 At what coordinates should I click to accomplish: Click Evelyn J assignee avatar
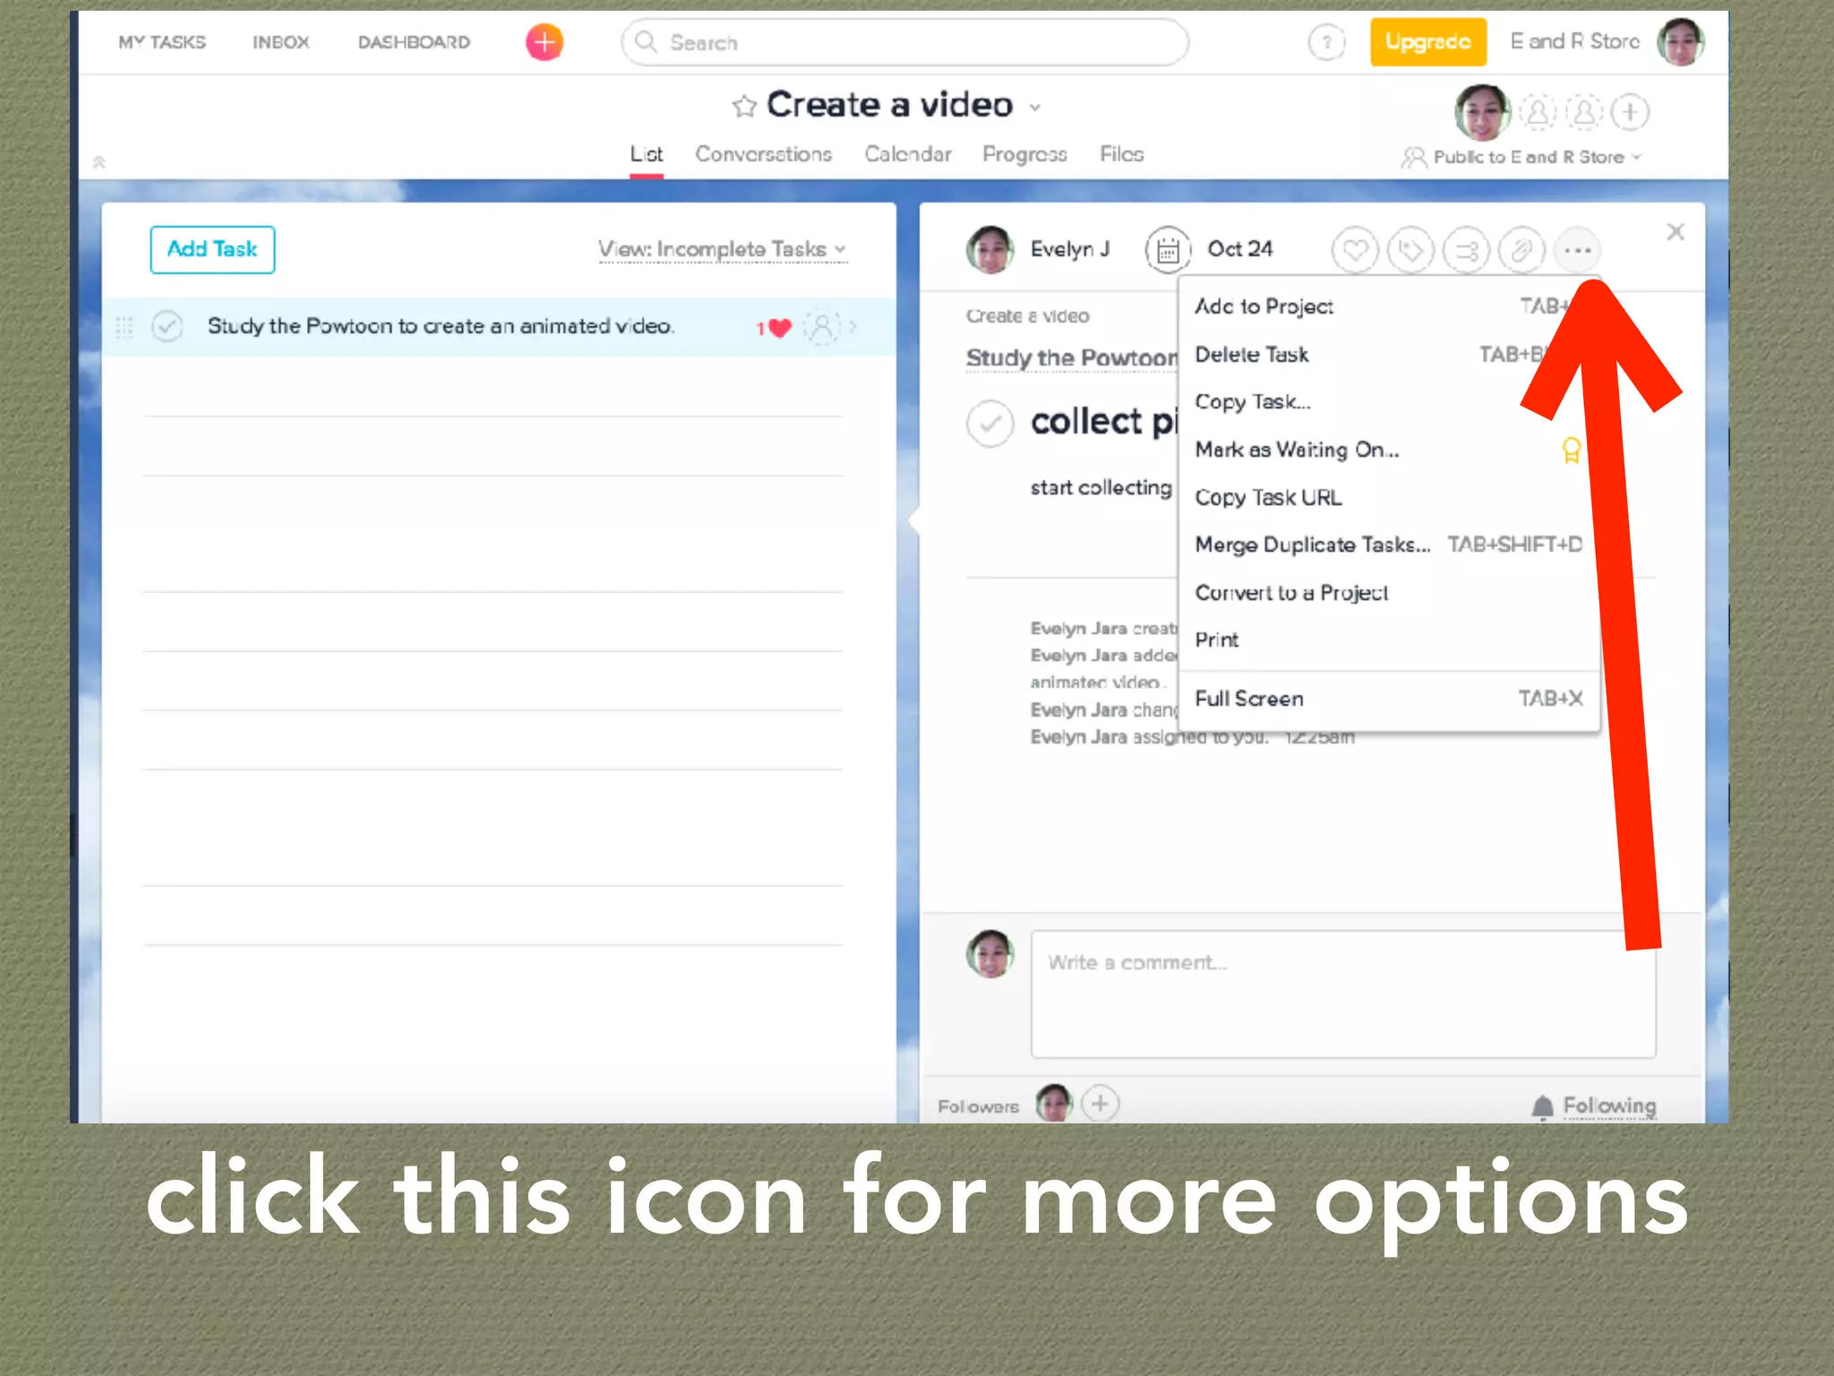pyautogui.click(x=990, y=249)
